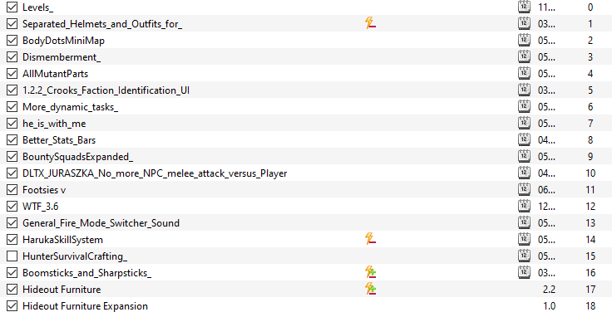
Task: Click calendar icon on Better_Stats_Bars row
Action: tap(524, 139)
